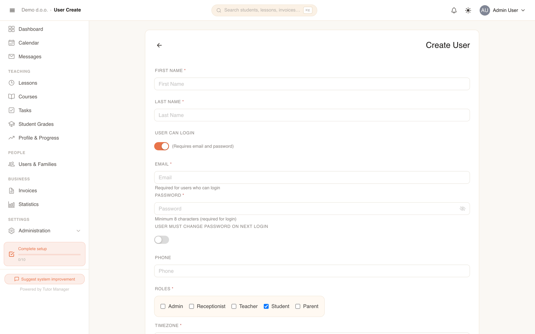Click the User Create breadcrumb text
Viewport: 535px width, 334px height.
[x=67, y=10]
